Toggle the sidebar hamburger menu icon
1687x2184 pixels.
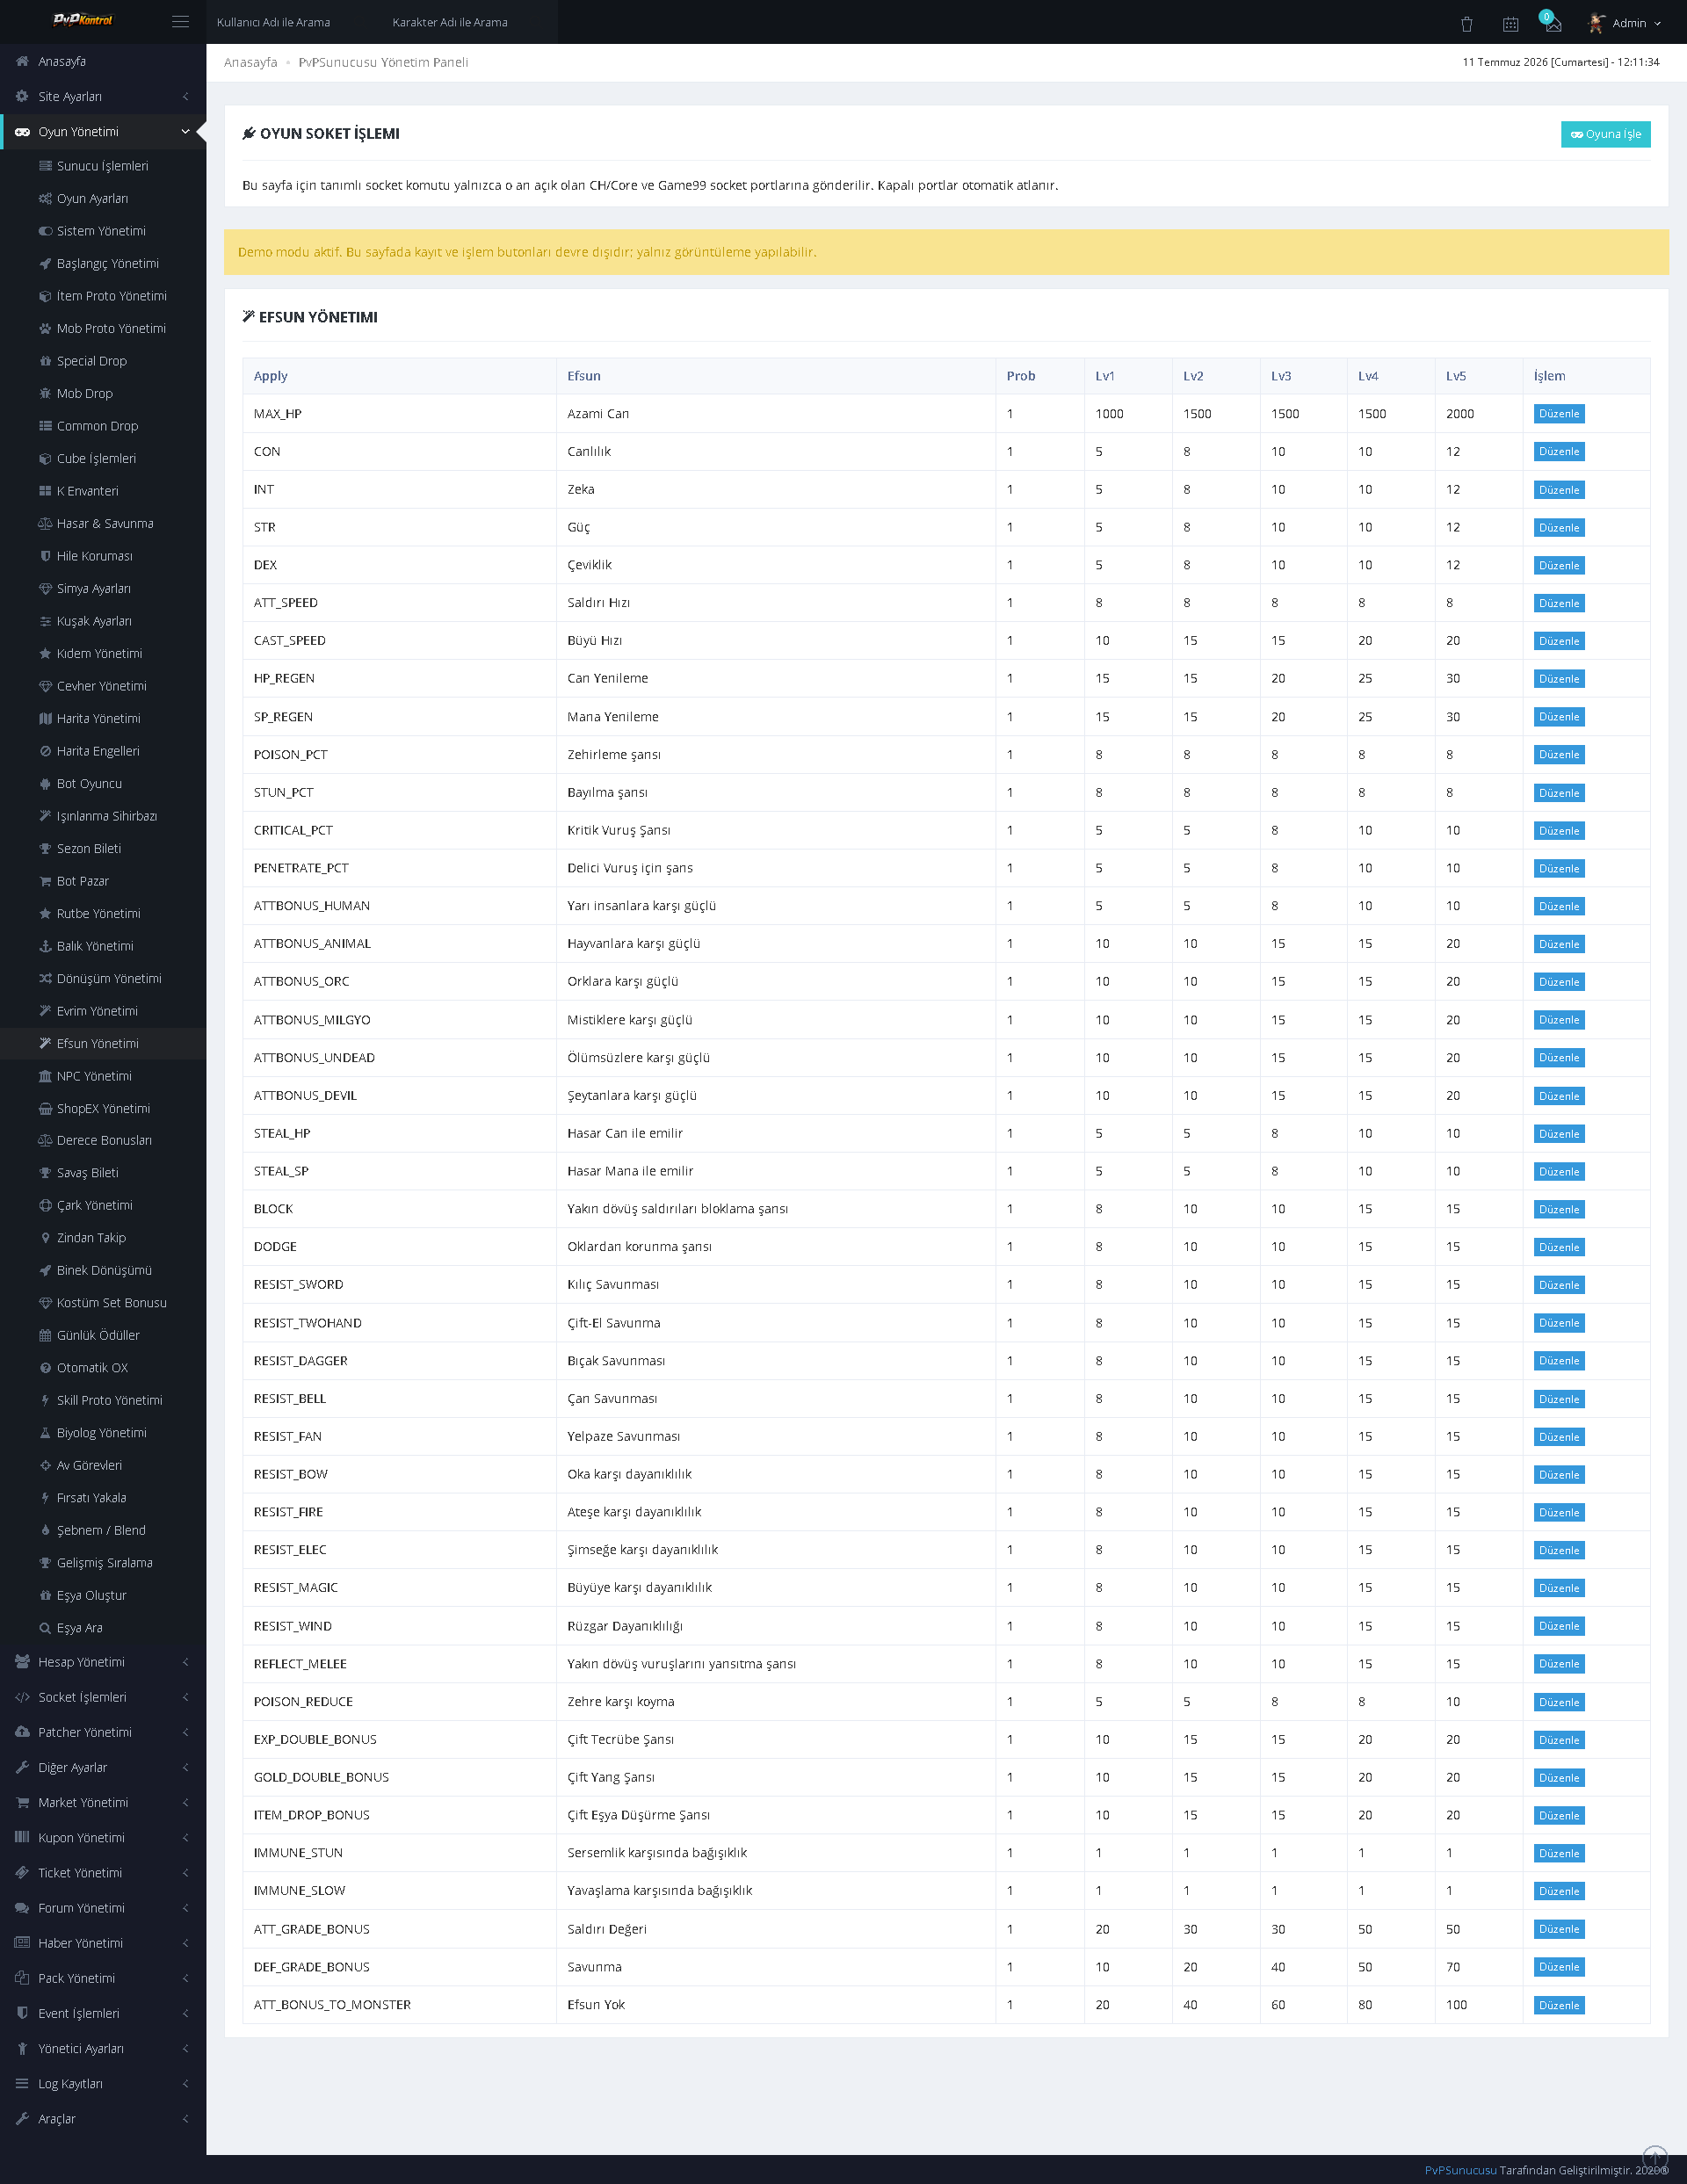(x=180, y=21)
